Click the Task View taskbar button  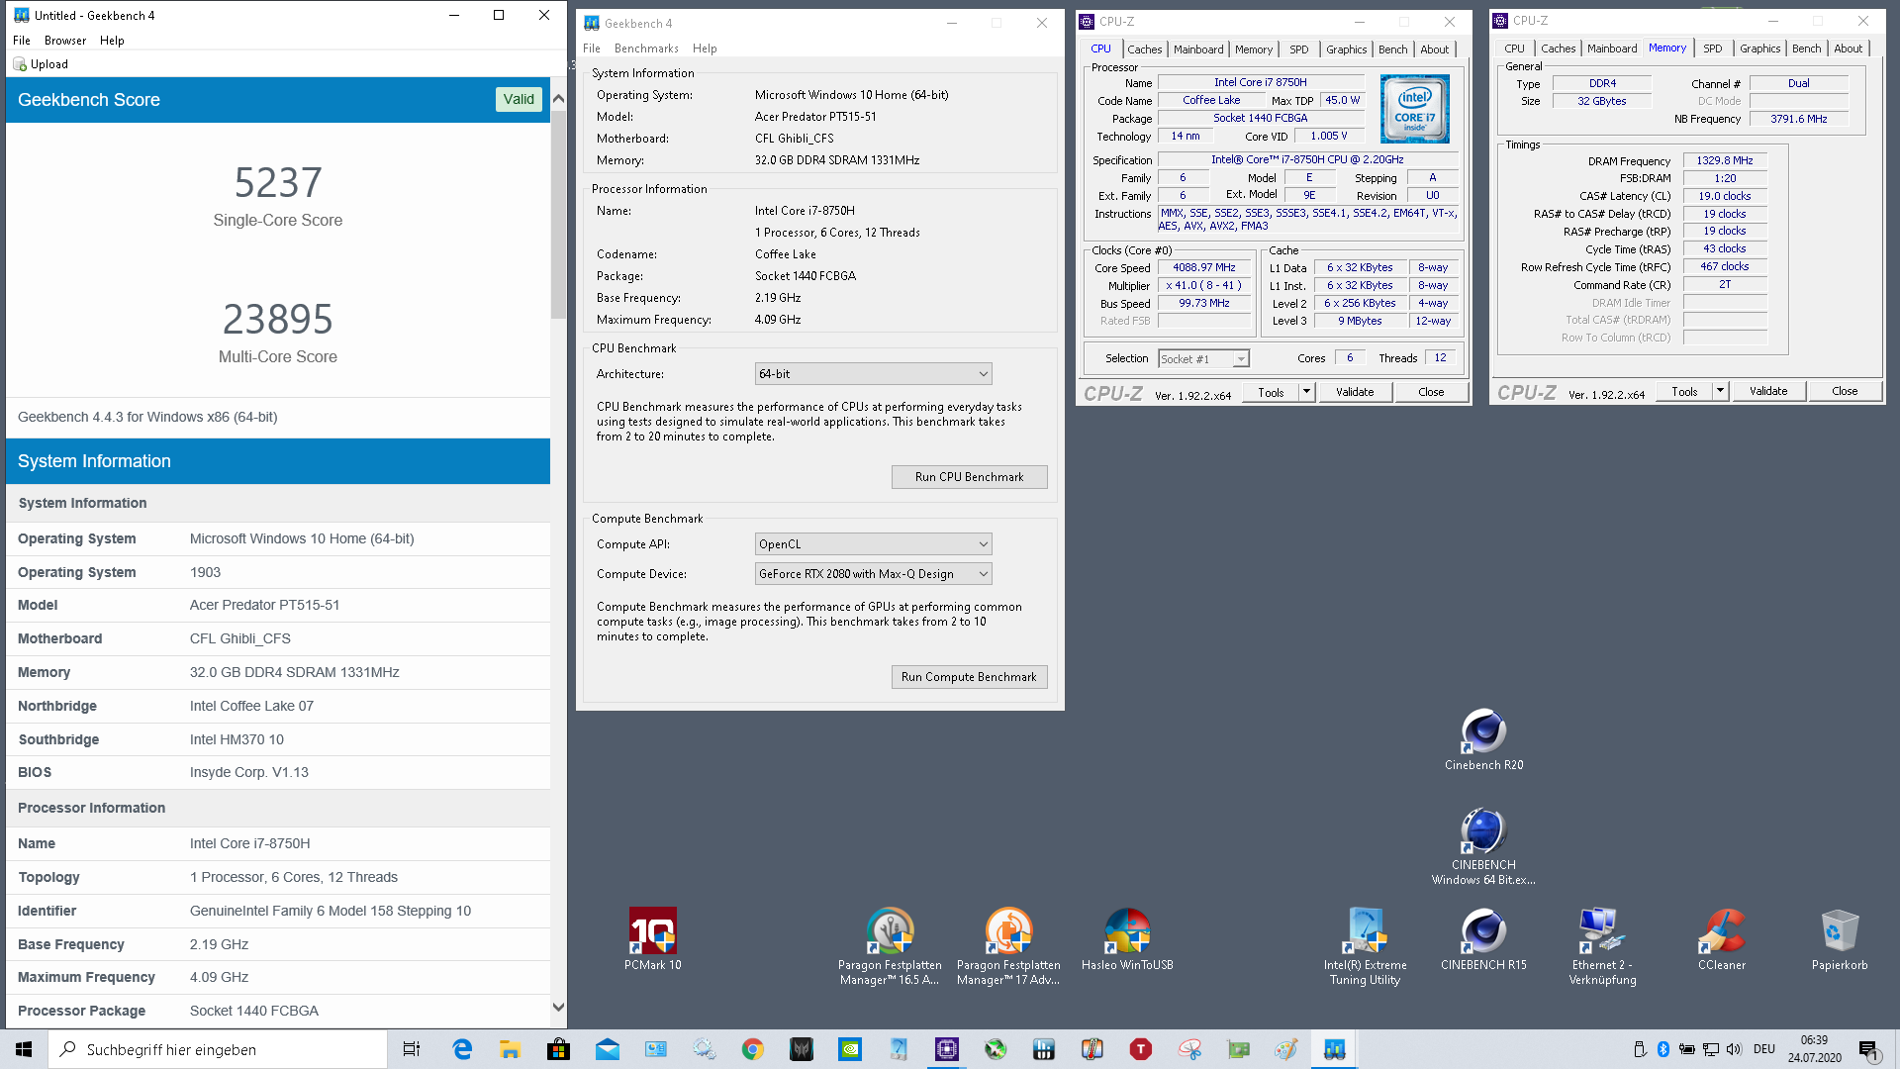(x=412, y=1049)
